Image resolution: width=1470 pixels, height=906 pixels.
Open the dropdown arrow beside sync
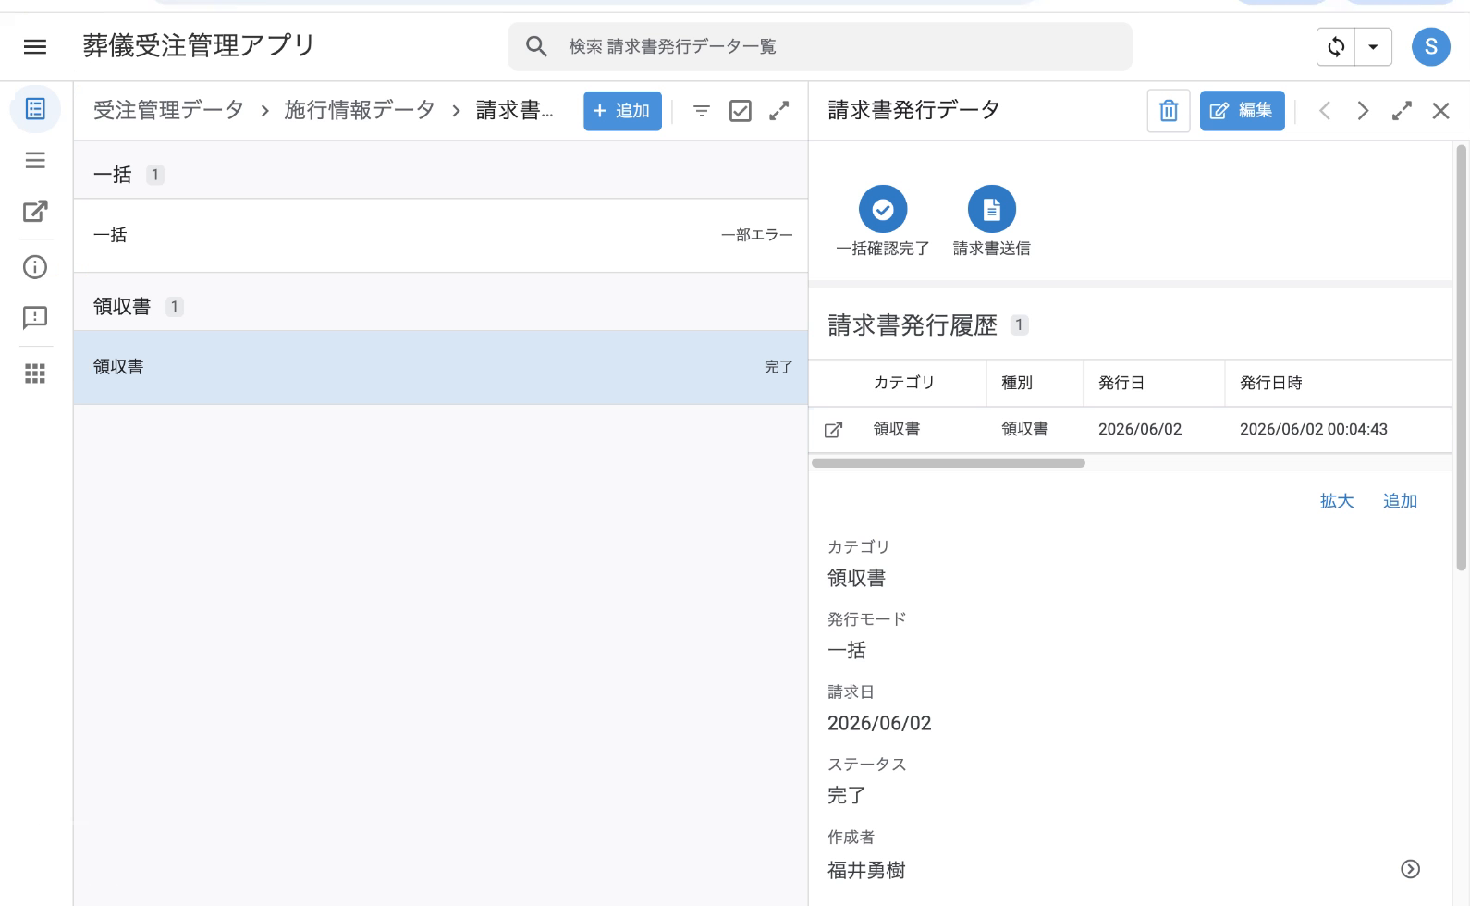pos(1373,46)
